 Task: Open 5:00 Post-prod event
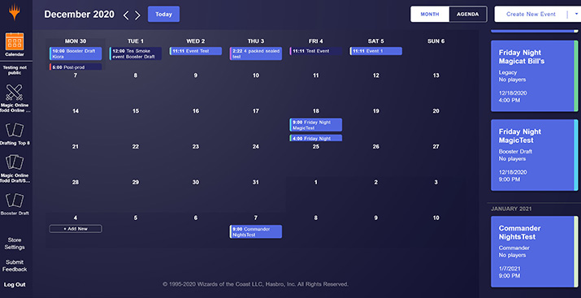coord(76,67)
